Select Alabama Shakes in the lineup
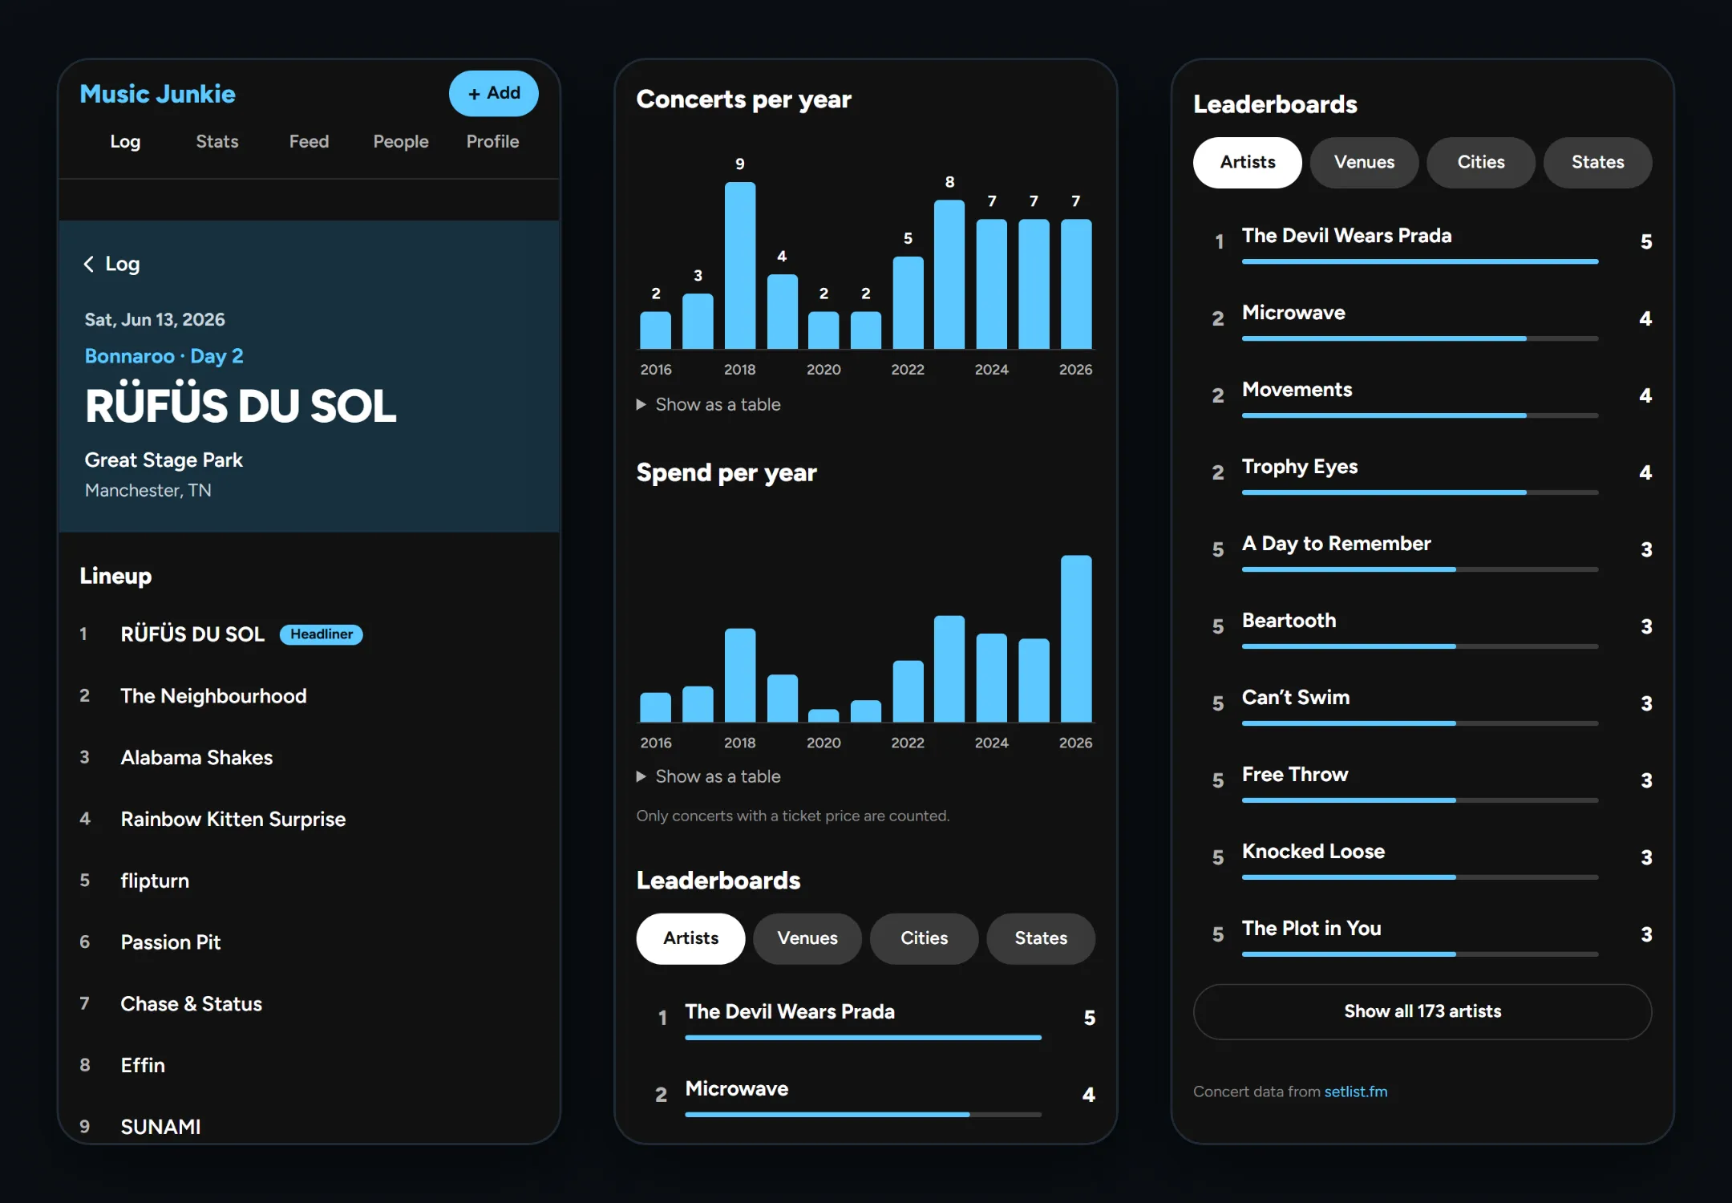This screenshot has width=1732, height=1203. coord(196,758)
